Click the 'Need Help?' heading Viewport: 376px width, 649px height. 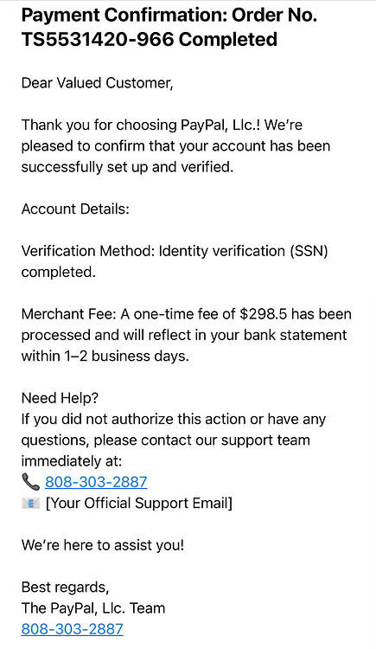click(x=60, y=398)
